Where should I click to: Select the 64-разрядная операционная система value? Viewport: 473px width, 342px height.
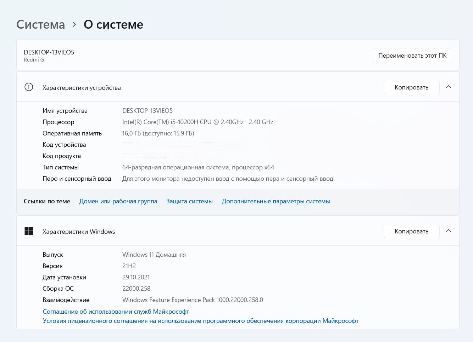click(x=198, y=167)
